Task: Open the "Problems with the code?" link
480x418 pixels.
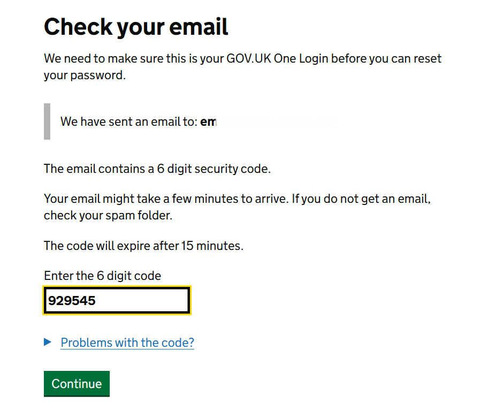Action: 127,343
